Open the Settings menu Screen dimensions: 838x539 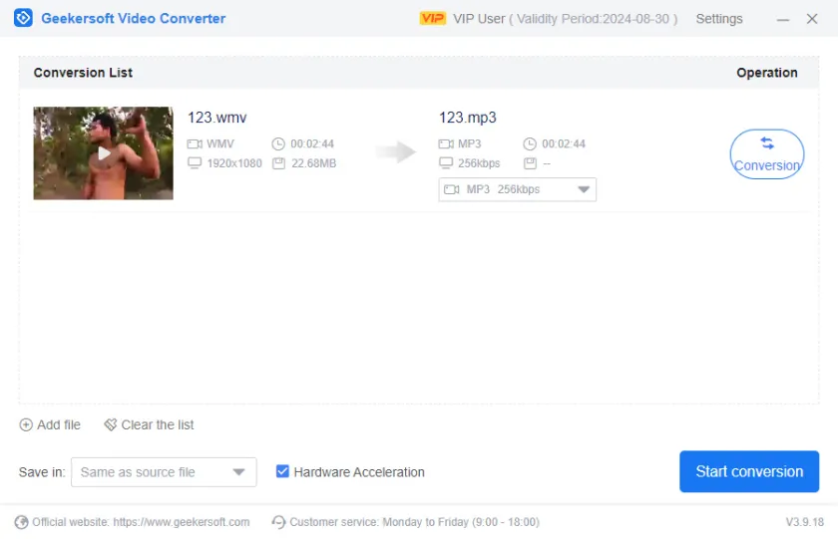[718, 19]
